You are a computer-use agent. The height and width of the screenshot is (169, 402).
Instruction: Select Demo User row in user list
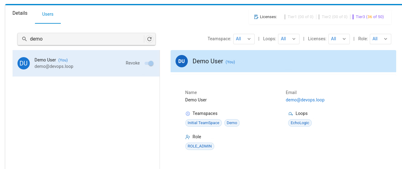click(86, 63)
